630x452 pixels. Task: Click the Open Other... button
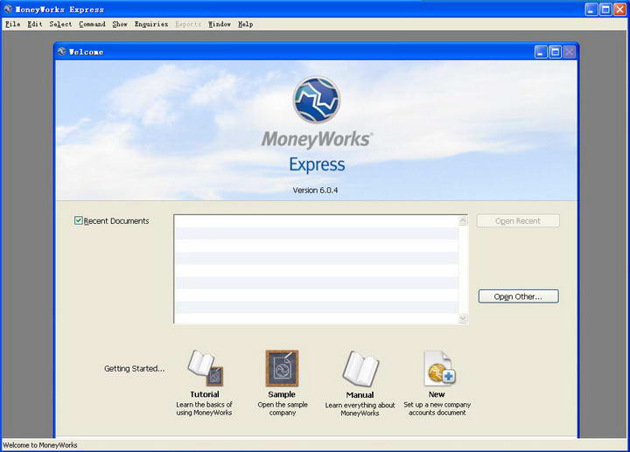518,296
